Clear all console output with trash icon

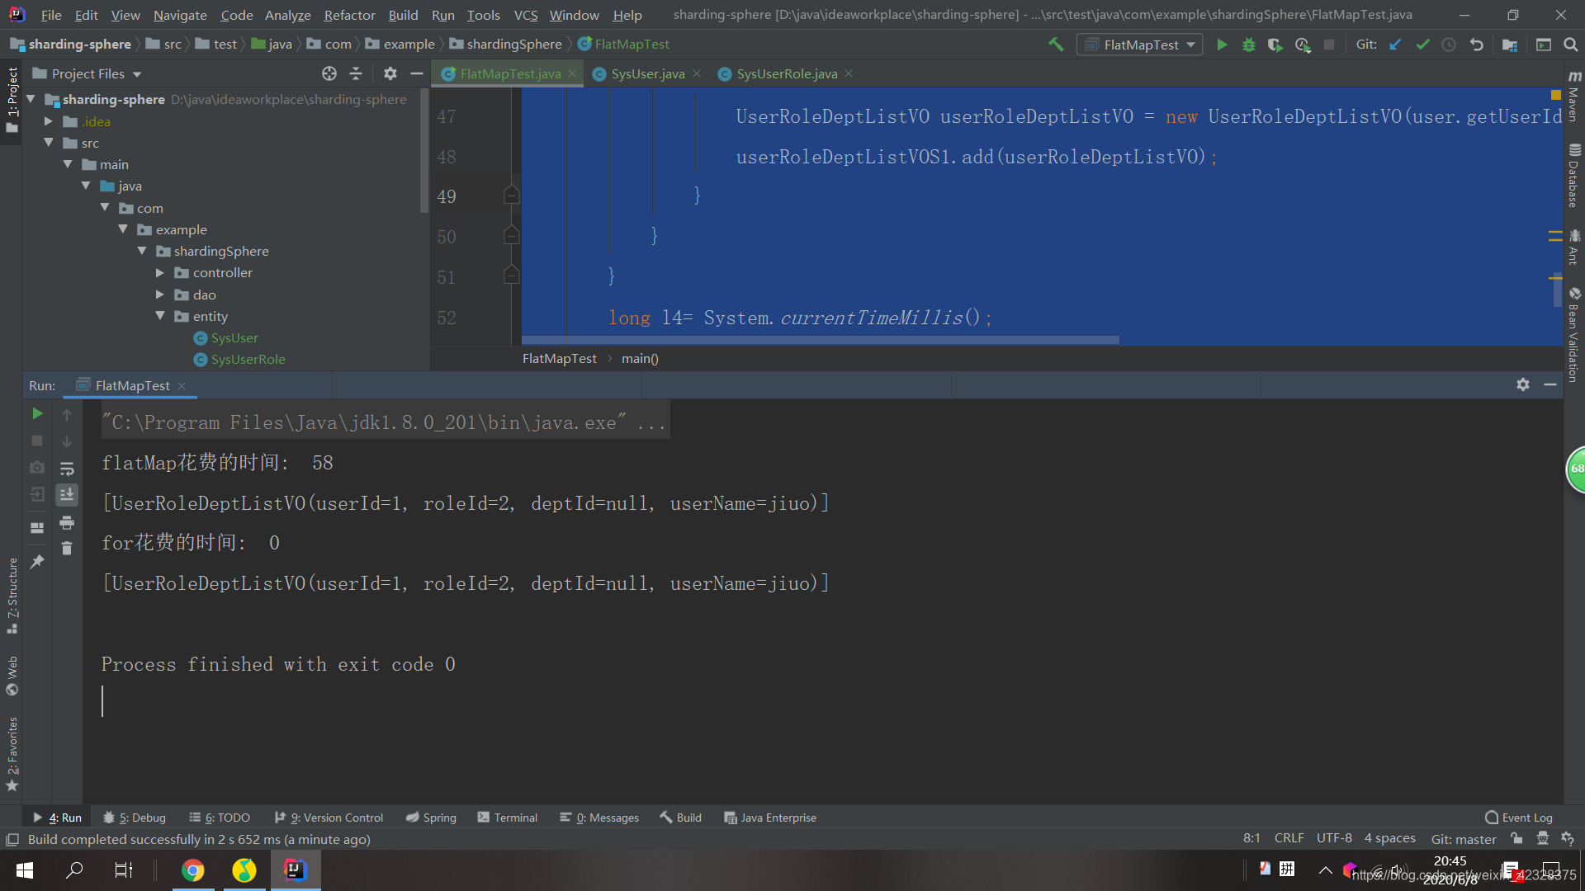[67, 548]
